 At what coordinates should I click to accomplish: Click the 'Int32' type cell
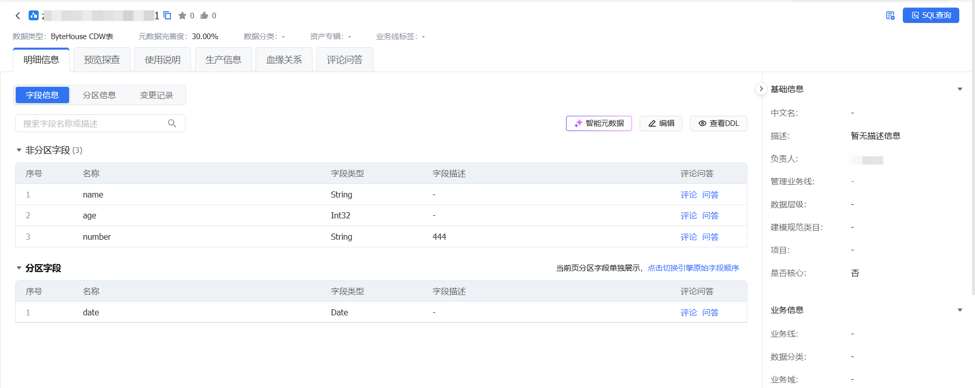point(340,216)
